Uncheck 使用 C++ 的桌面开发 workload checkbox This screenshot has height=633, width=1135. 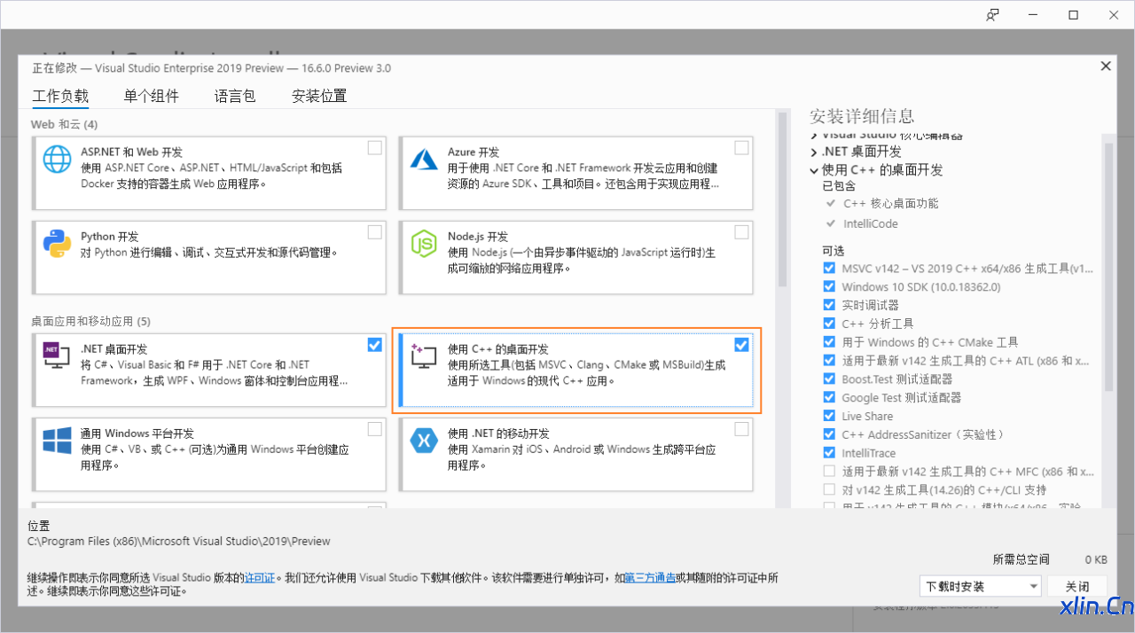[741, 345]
